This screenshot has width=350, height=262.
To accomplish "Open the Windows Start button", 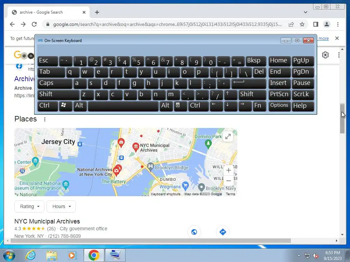I will [x=9, y=255].
